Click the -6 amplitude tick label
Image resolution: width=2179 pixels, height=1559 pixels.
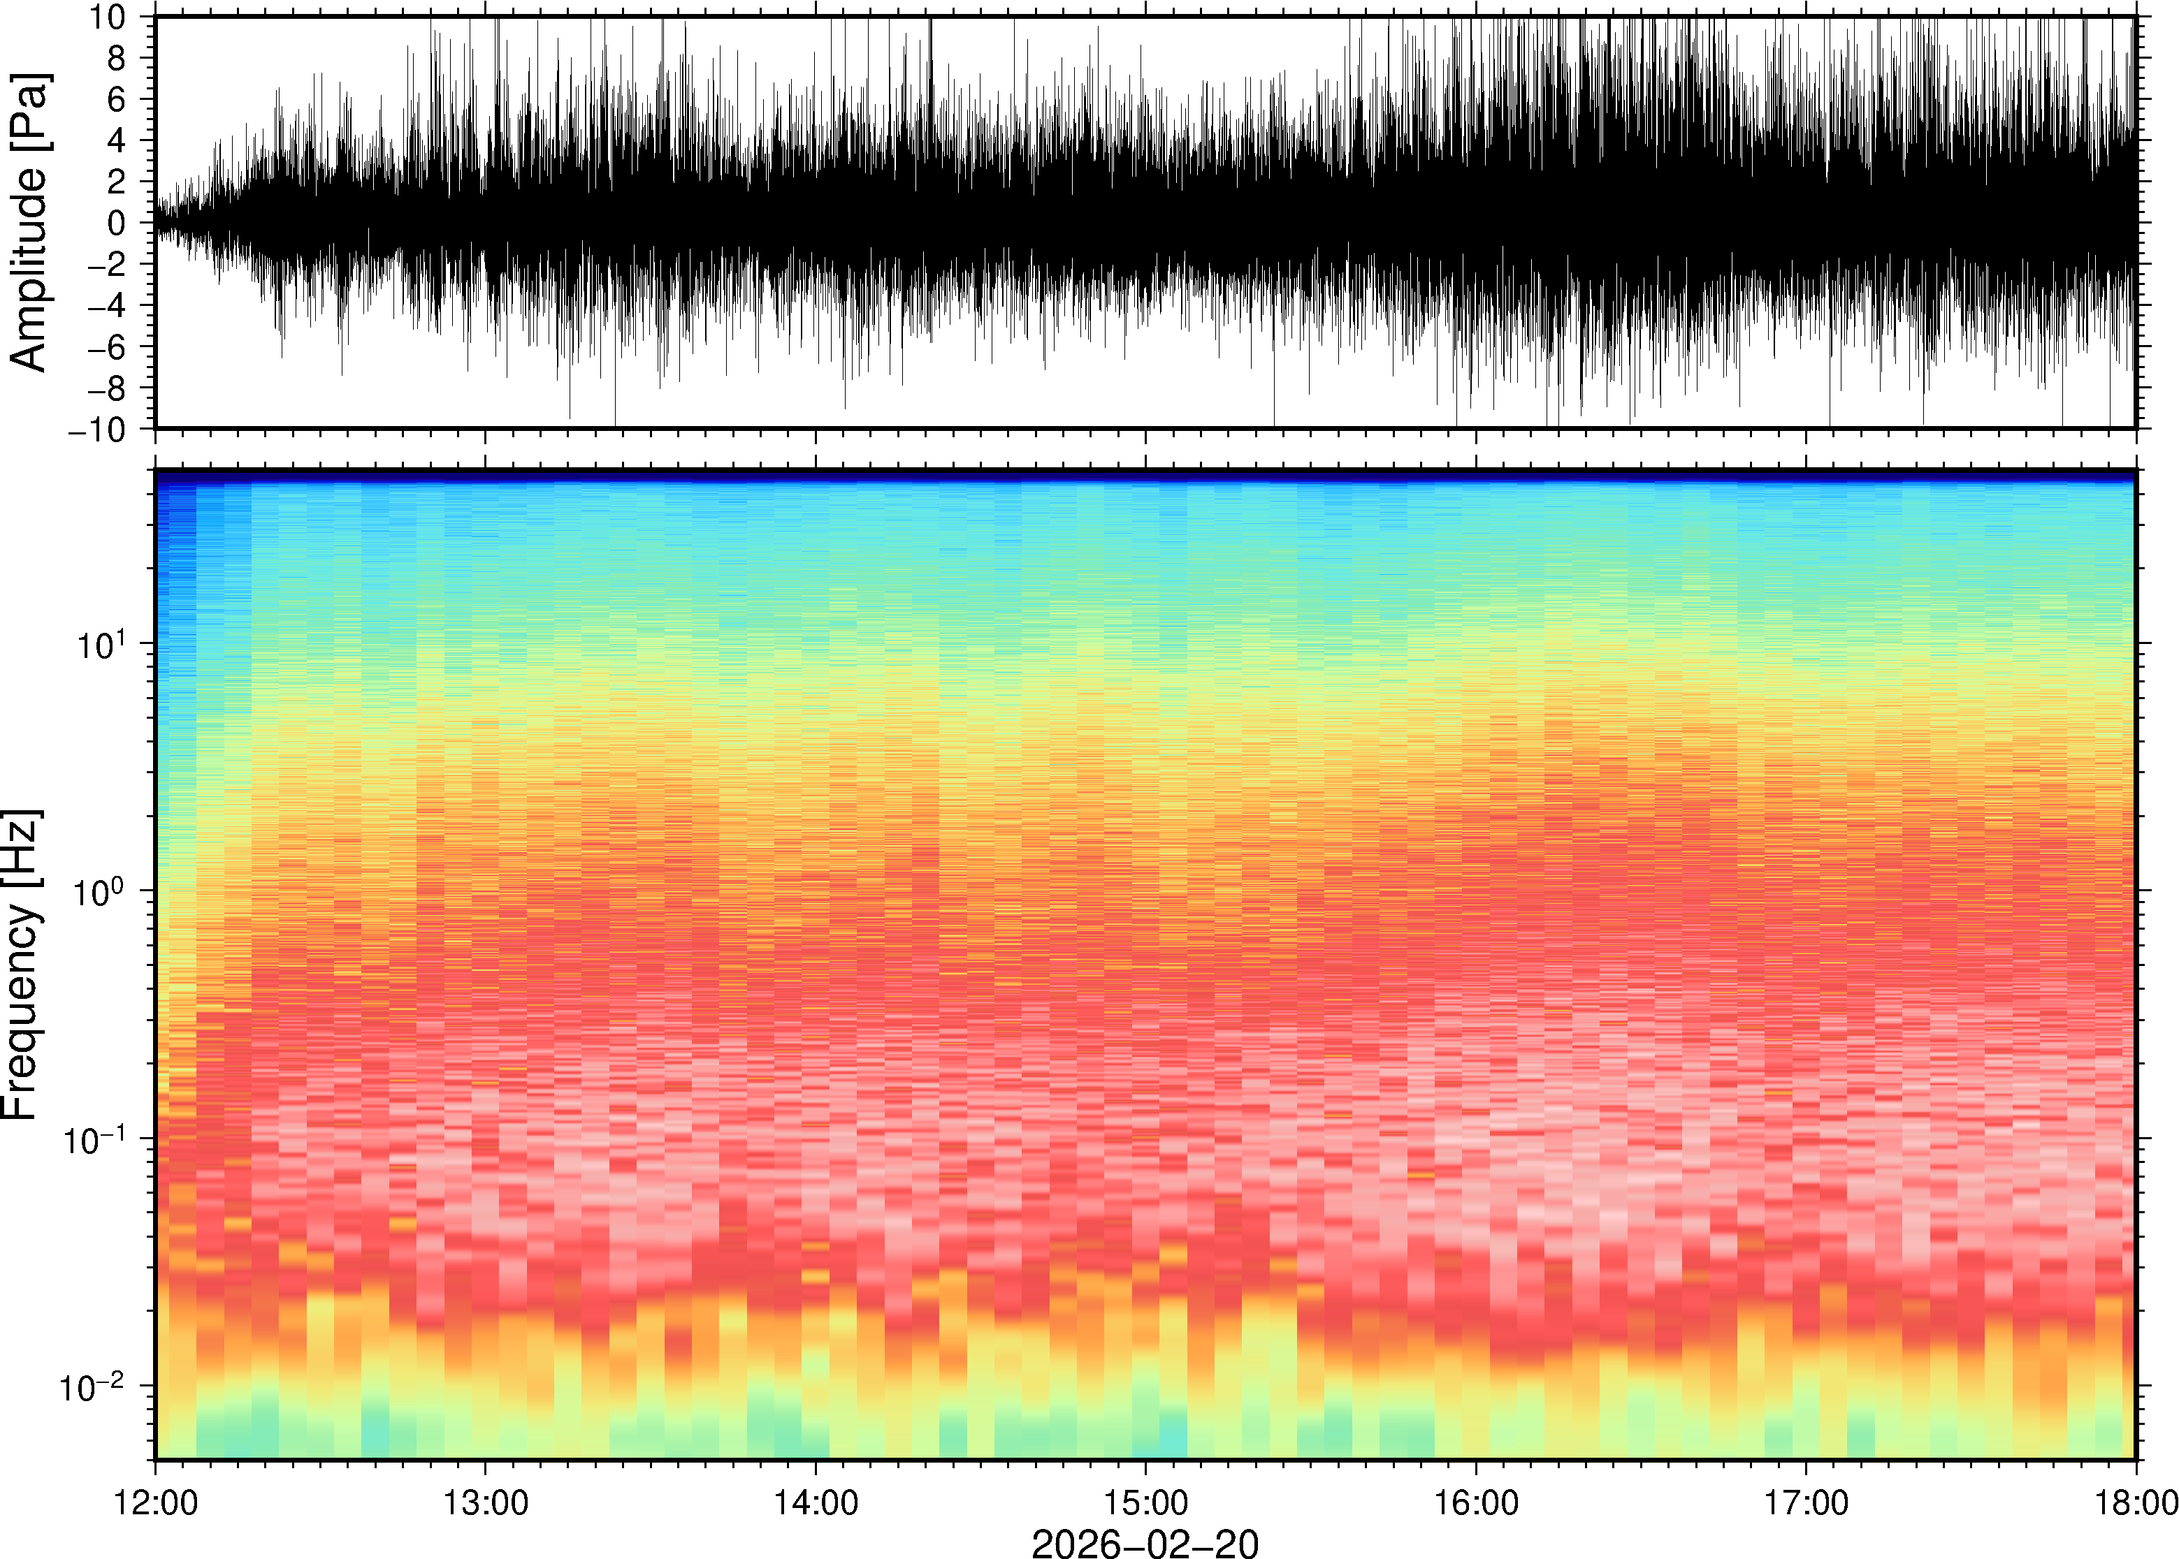(107, 346)
